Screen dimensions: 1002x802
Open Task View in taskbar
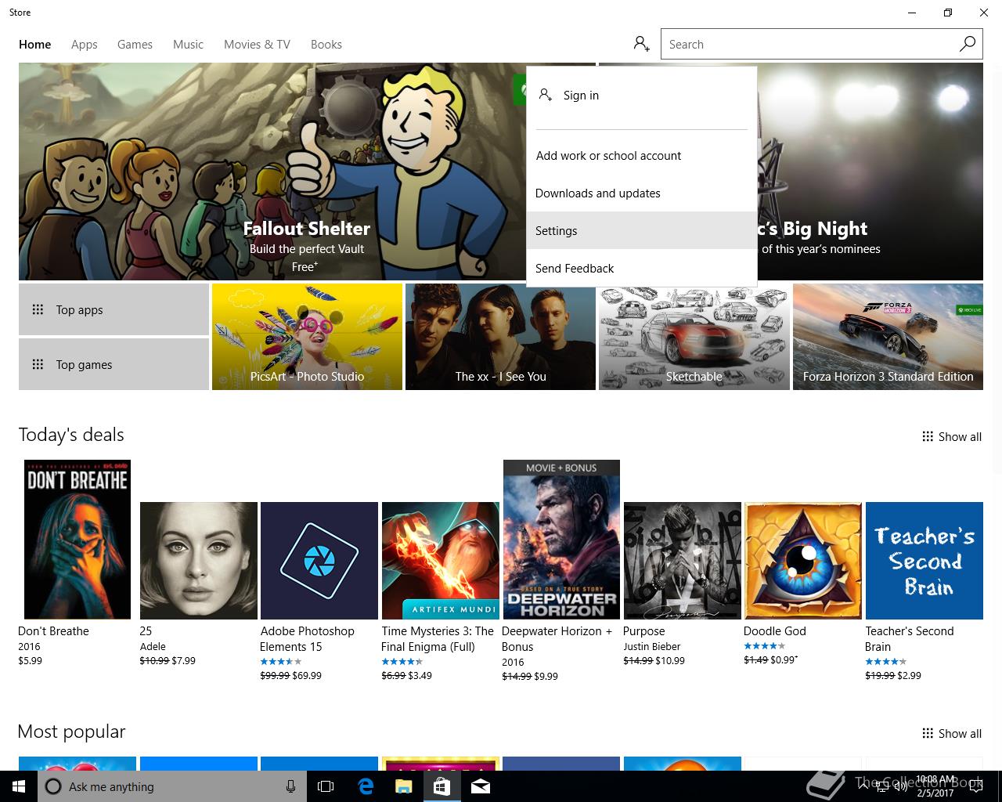point(326,786)
